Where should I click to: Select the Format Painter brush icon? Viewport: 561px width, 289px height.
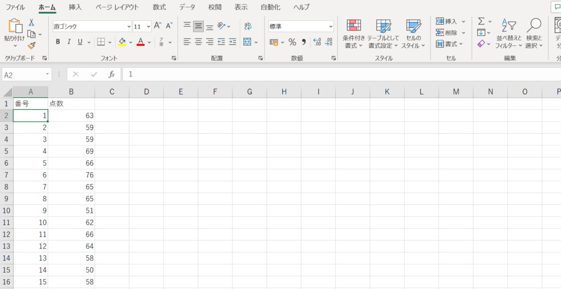click(31, 46)
